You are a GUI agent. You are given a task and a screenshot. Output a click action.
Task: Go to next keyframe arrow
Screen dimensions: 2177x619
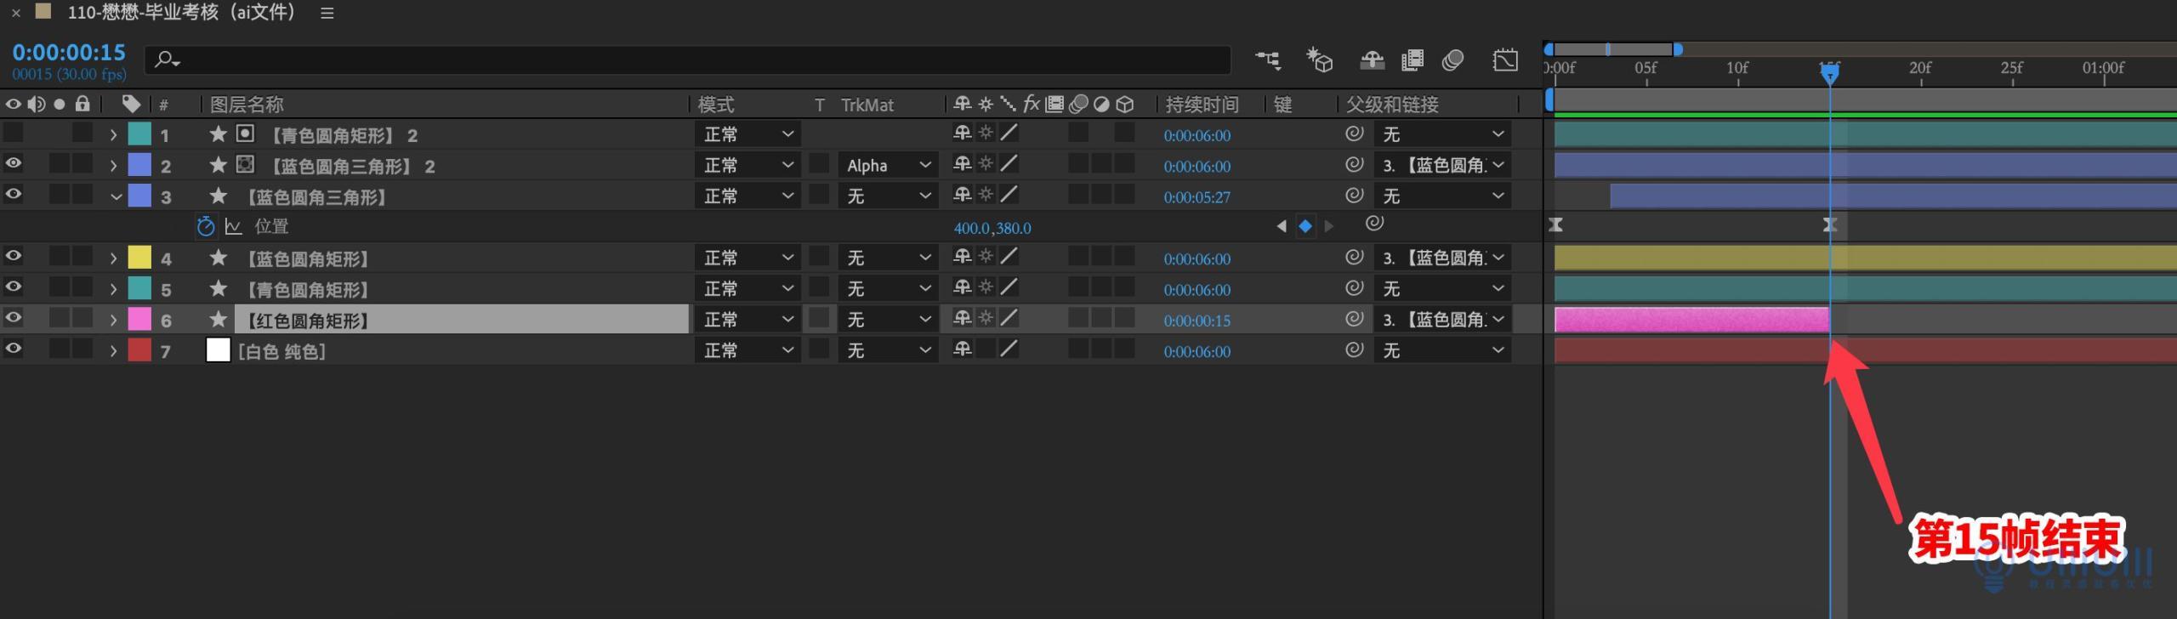point(1329,226)
